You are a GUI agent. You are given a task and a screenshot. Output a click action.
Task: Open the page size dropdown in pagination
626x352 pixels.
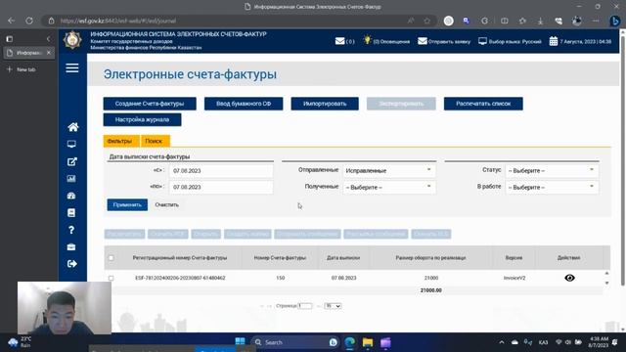[x=333, y=306]
